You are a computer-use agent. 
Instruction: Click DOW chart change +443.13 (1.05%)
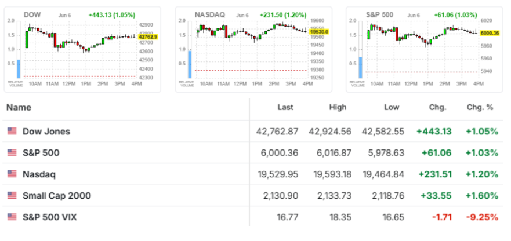[x=112, y=15]
